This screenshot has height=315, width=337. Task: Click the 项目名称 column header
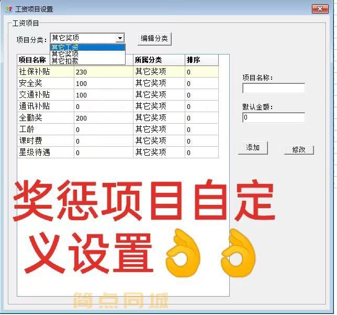(34, 60)
